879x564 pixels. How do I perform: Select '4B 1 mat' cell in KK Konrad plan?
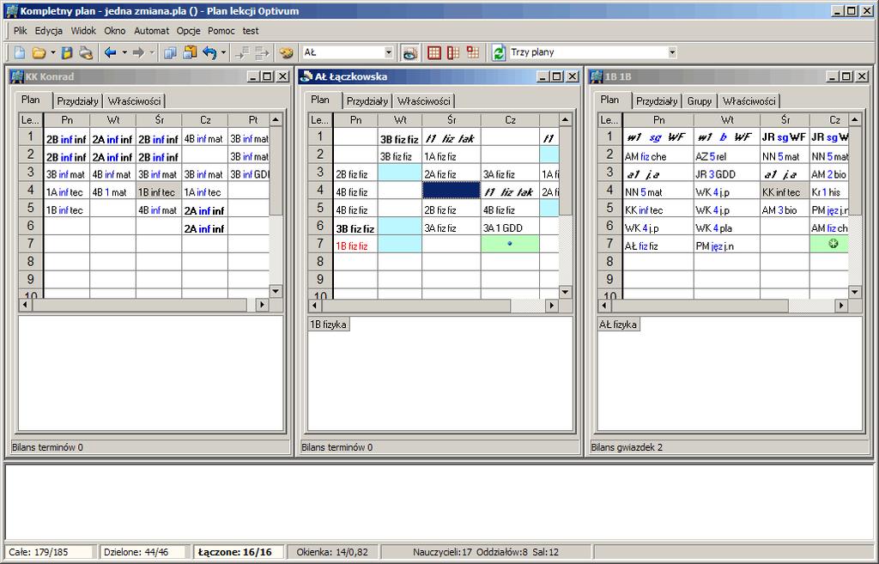[112, 191]
